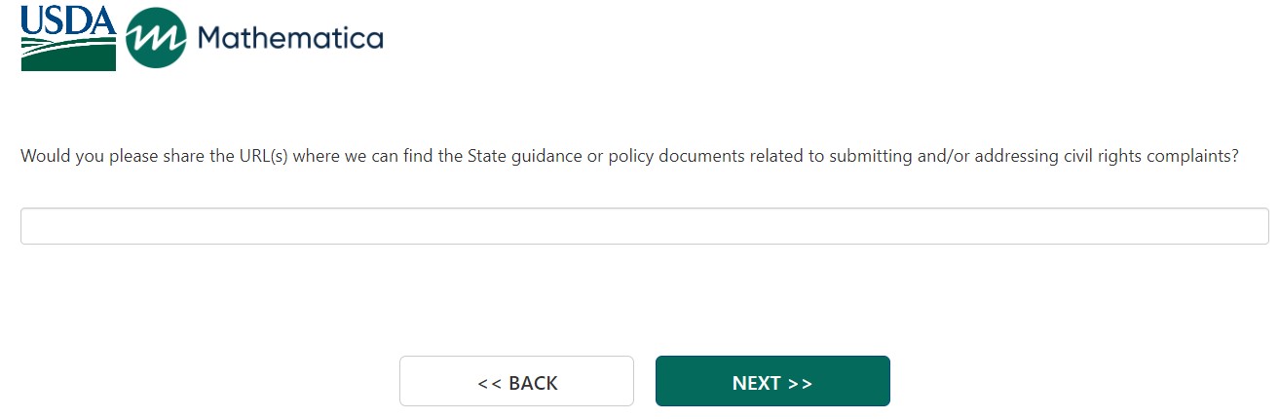Click the word BACK on white button

click(x=533, y=383)
